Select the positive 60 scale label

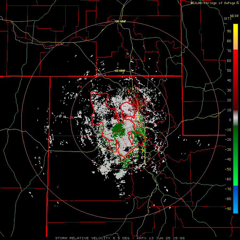(x=229, y=61)
